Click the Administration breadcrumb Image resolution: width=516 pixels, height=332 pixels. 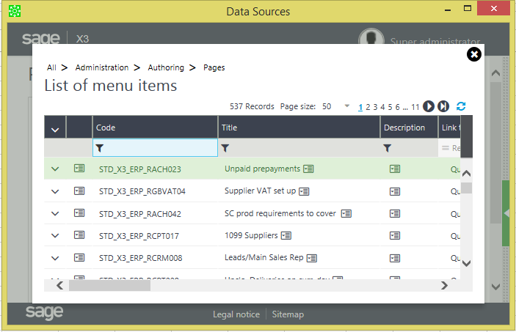tap(102, 67)
